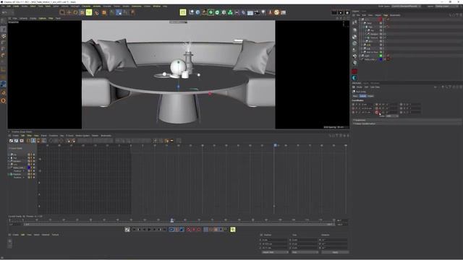Click the plus icon in Material Manager
The width and height of the screenshot is (463, 260).
pos(9,241)
